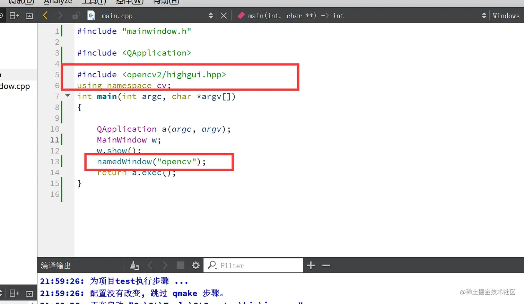
Task: Open the Analyze menu
Action: 58,2
